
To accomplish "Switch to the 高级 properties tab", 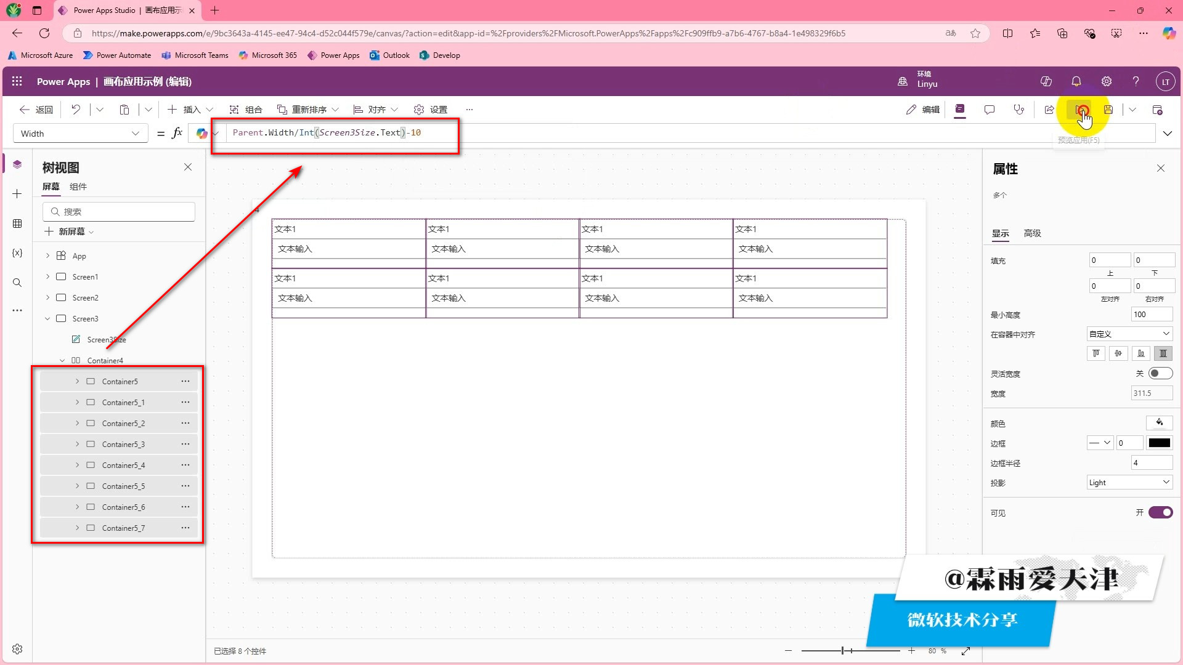I will [x=1032, y=233].
